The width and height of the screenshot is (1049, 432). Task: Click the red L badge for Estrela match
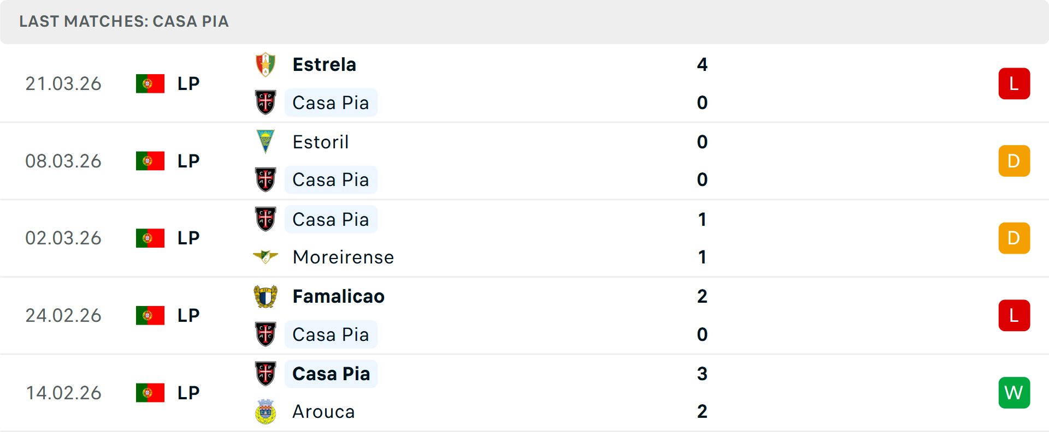click(1014, 83)
